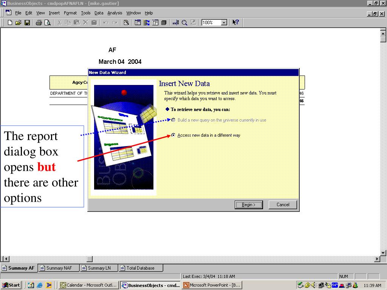Click the BusinessObjects taskbar button
387x290 pixels.
tap(151, 285)
